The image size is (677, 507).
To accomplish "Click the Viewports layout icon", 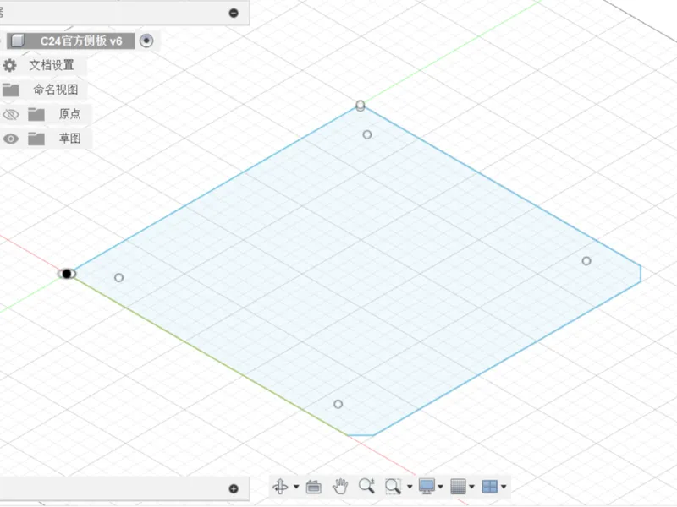I will pyautogui.click(x=490, y=487).
